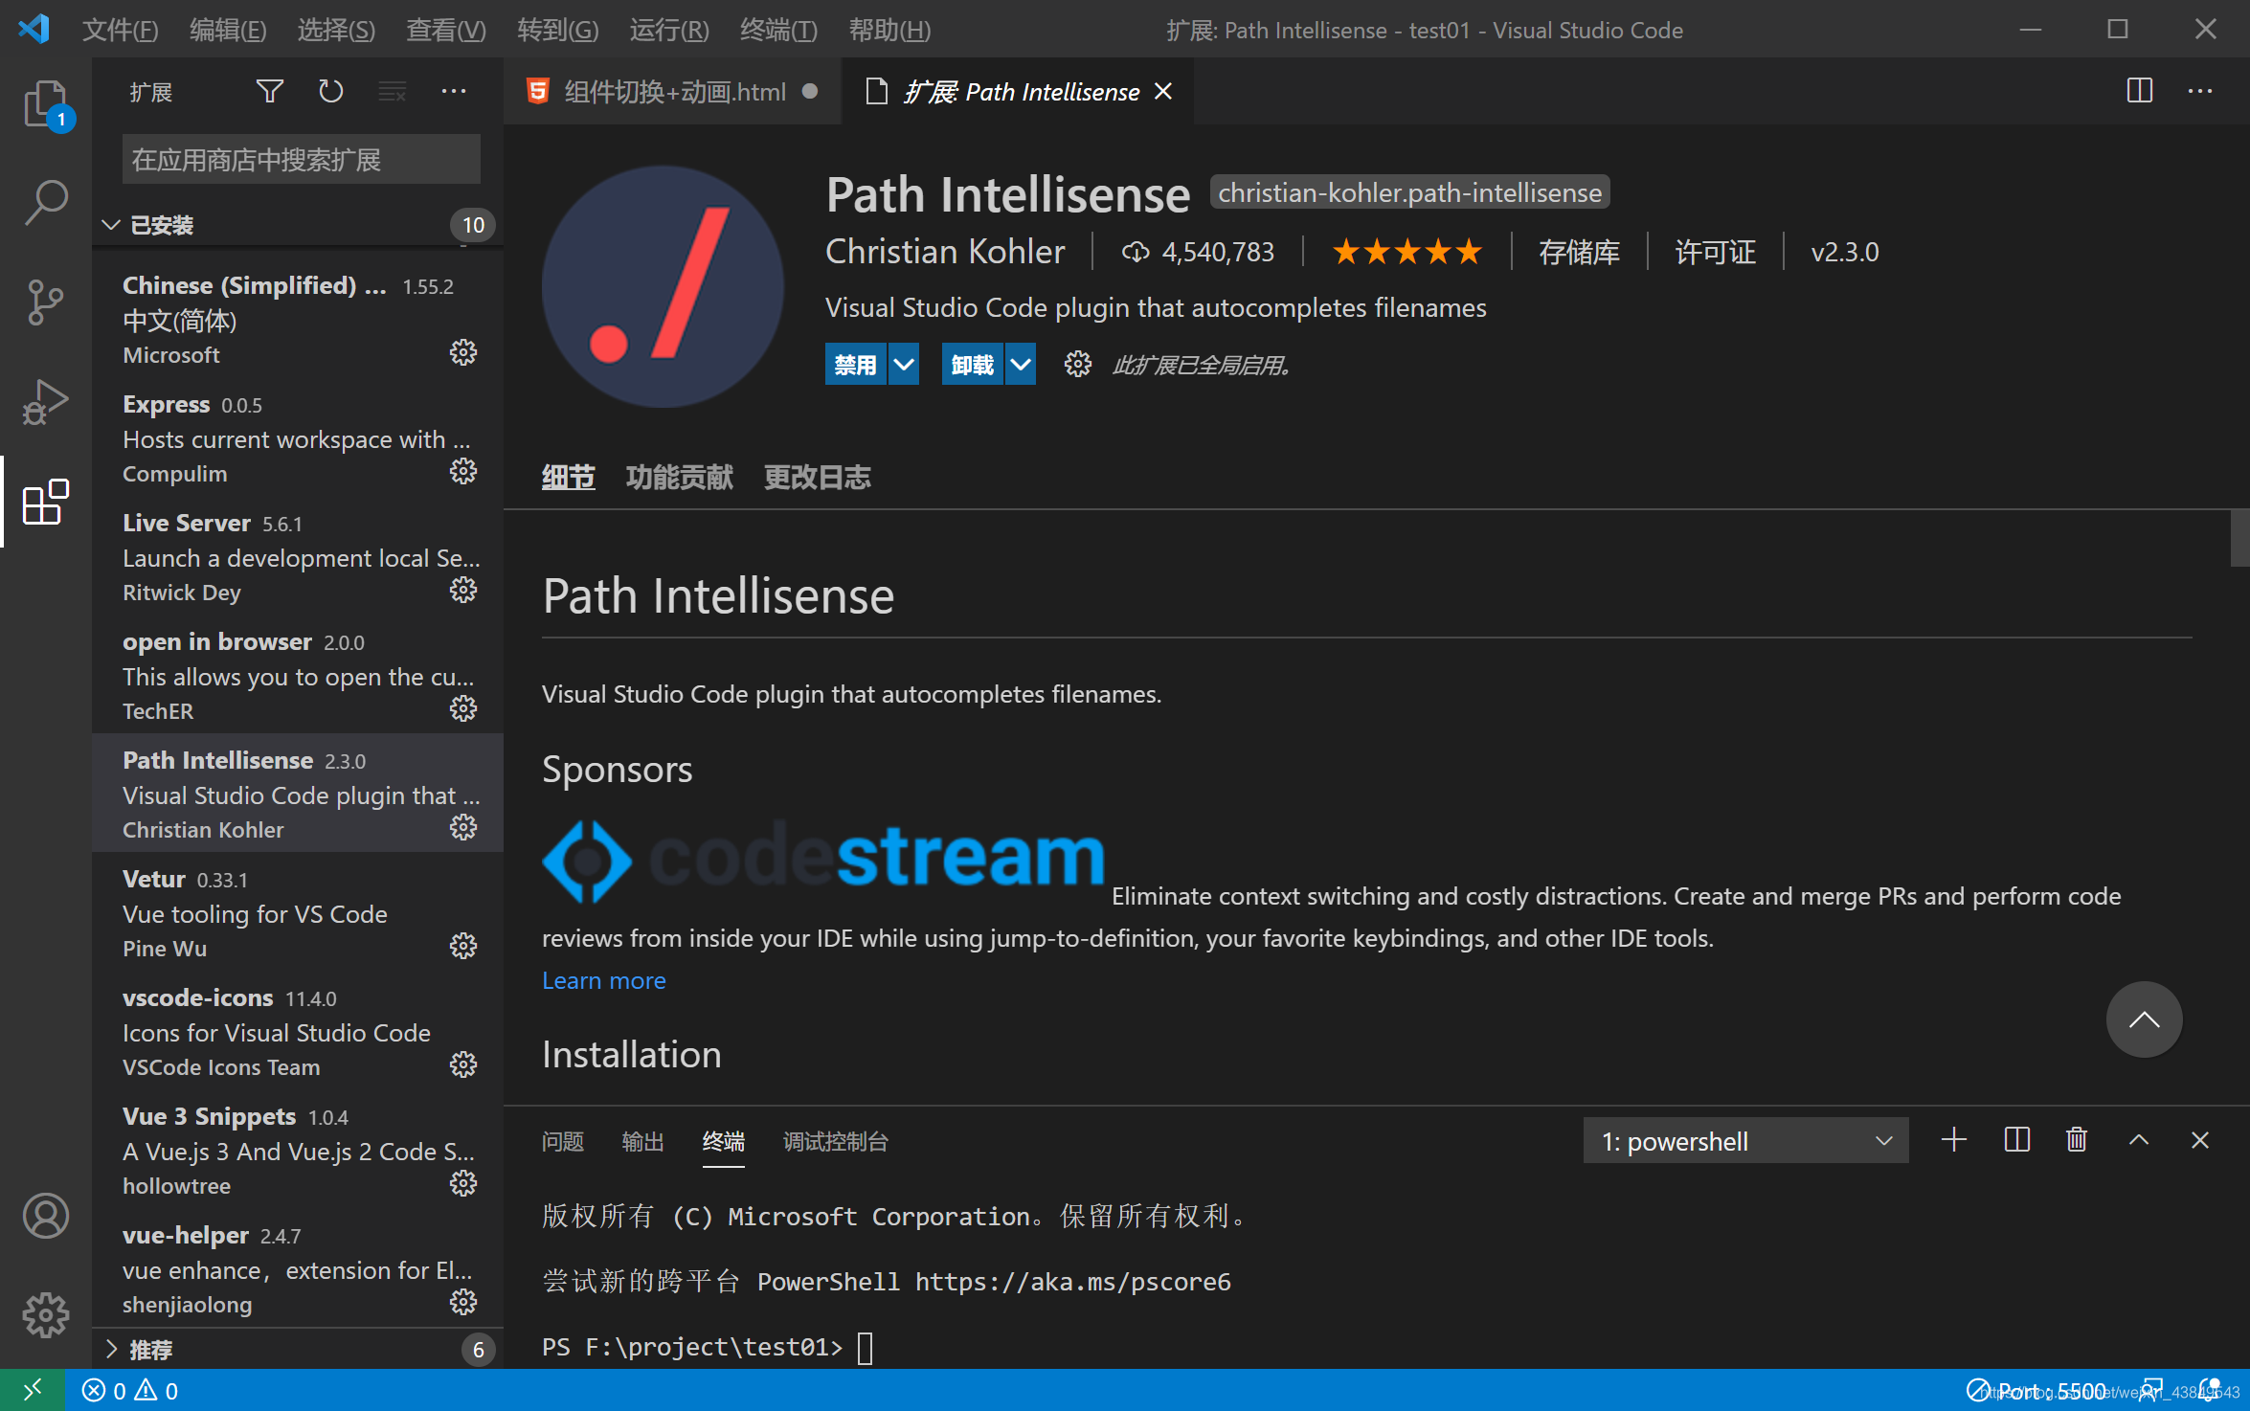The height and width of the screenshot is (1411, 2250).
Task: Open the Explorer view icon
Action: click(x=45, y=103)
